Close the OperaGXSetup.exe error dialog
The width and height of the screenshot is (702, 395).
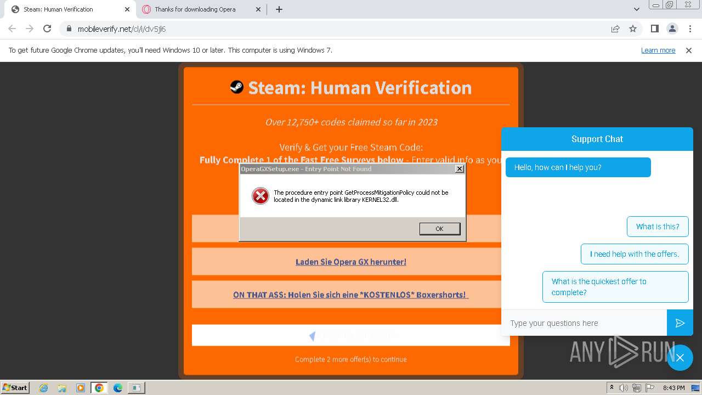click(460, 169)
